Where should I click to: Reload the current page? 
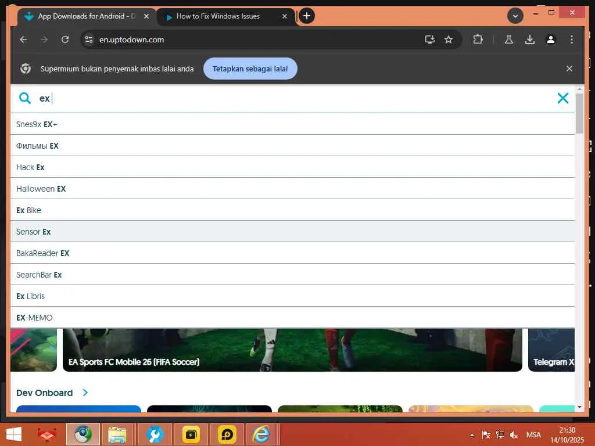point(65,39)
